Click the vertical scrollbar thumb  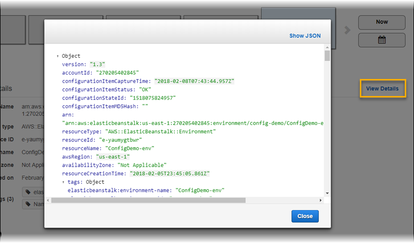click(x=327, y=56)
